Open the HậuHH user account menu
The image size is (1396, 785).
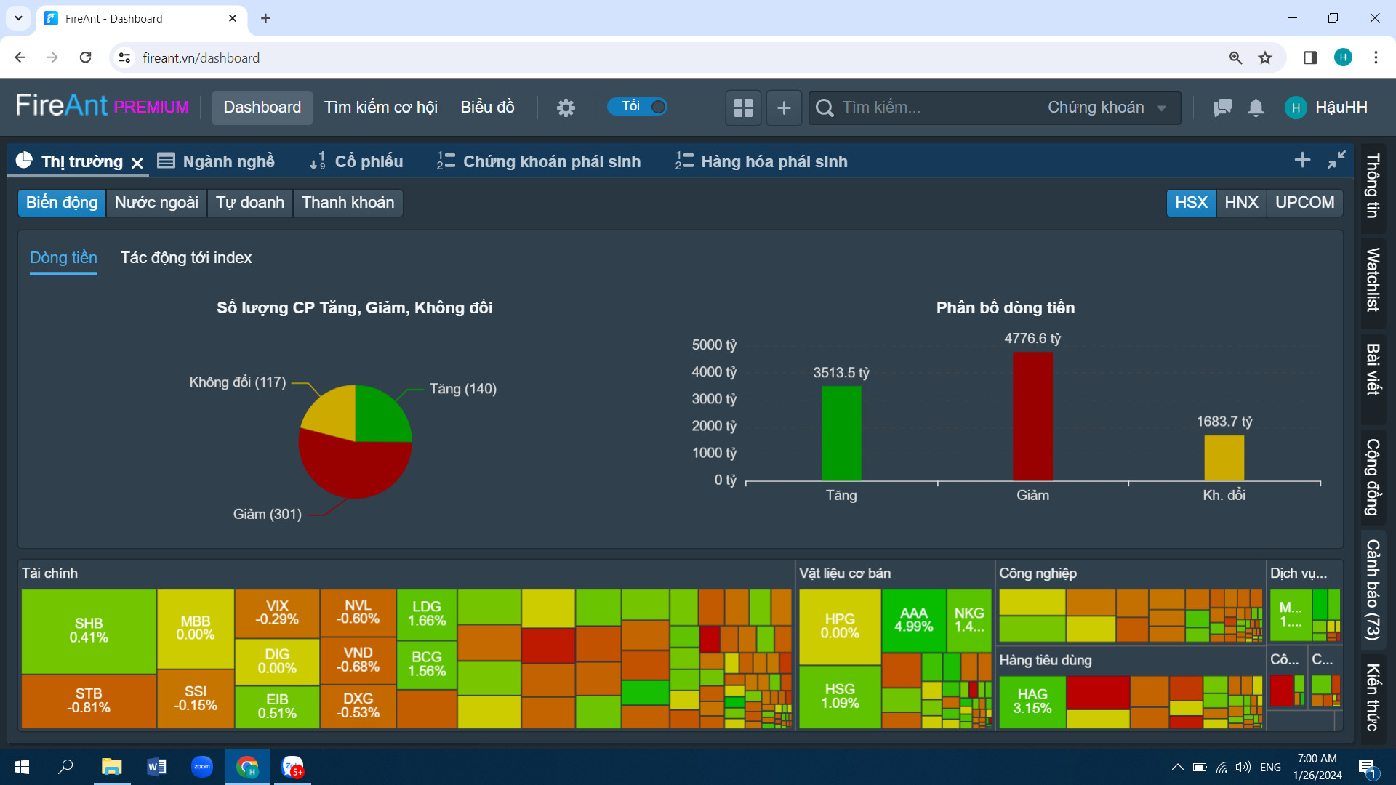pyautogui.click(x=1327, y=108)
